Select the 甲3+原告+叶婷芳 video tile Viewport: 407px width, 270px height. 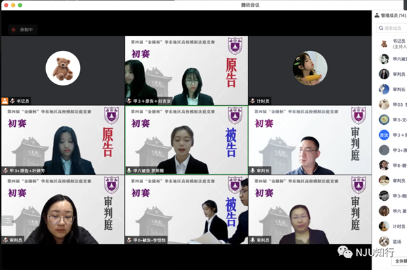(62, 140)
